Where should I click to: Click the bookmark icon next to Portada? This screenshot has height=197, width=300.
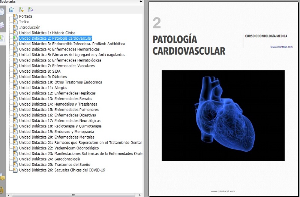tap(15, 16)
